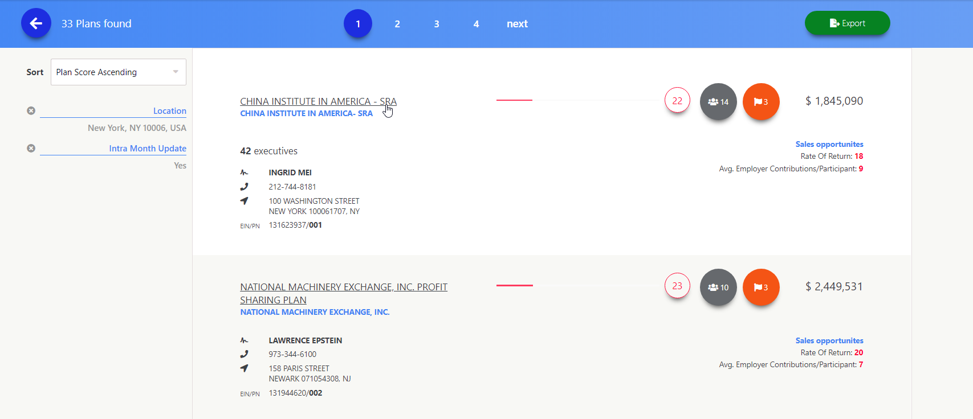
Task: Export the plans list
Action: click(847, 23)
